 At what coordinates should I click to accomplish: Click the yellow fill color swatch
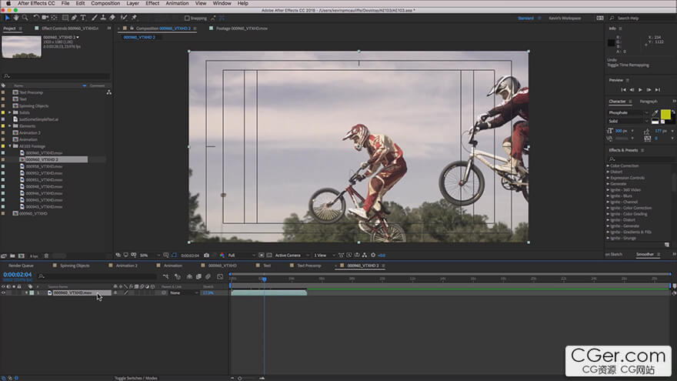point(665,115)
